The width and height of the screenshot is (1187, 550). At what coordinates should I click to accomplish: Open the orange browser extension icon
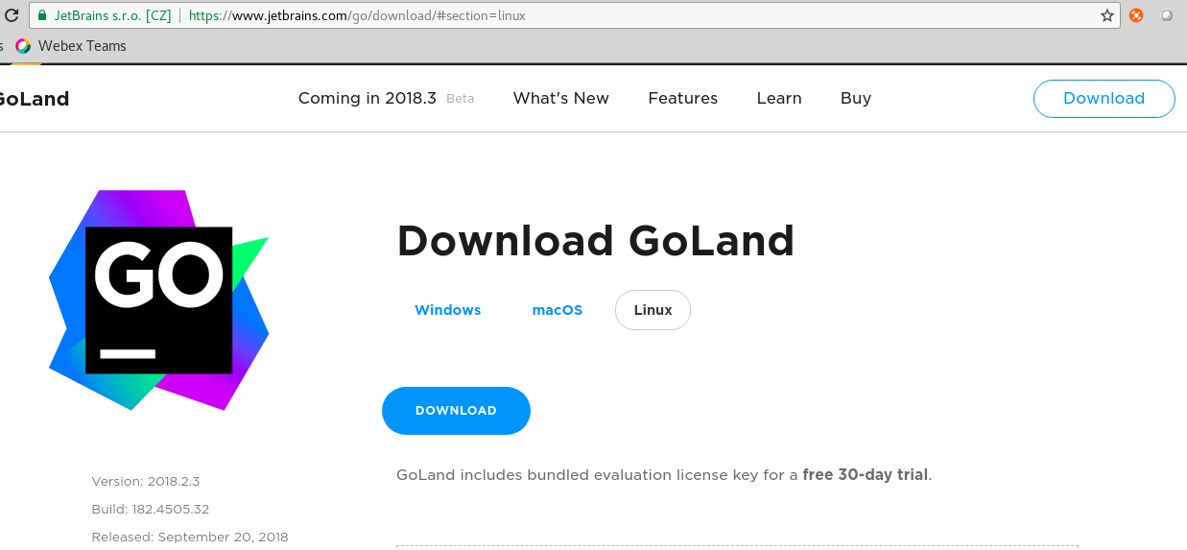coord(1136,15)
